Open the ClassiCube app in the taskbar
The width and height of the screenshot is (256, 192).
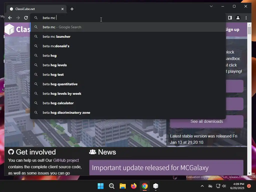155,186
